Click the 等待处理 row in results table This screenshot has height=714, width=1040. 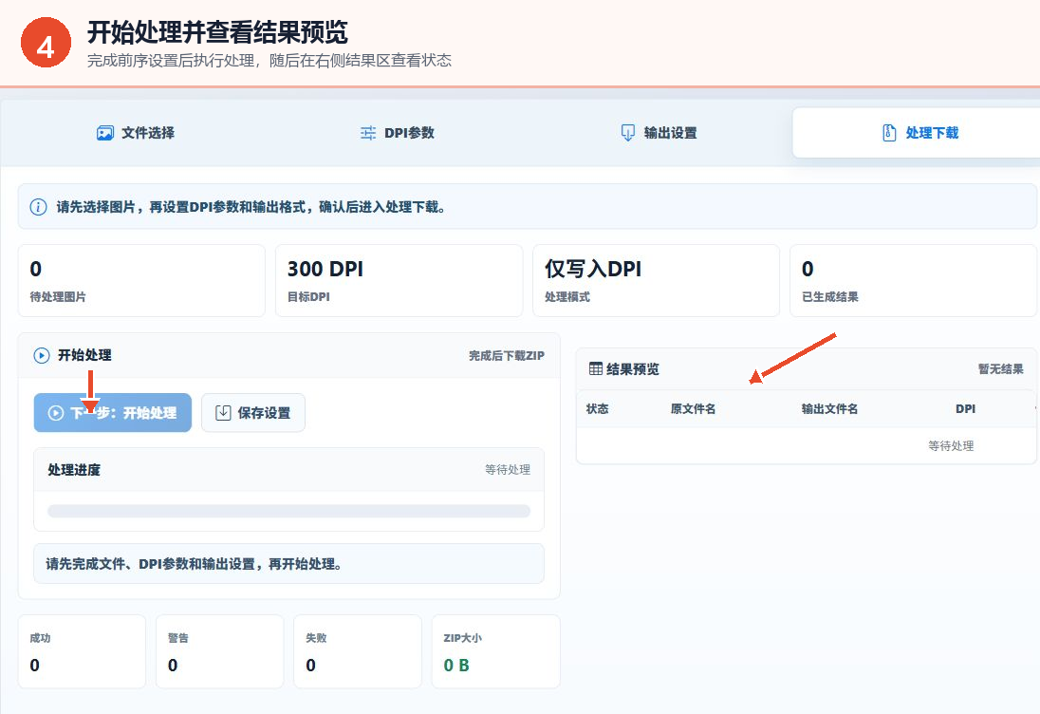click(x=807, y=446)
